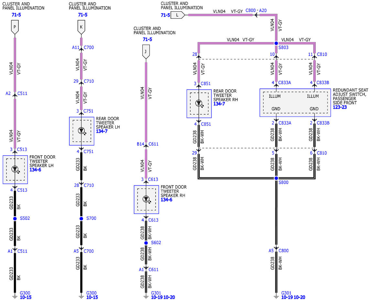Click the S700 splice label
388x300 pixels.
91,218
